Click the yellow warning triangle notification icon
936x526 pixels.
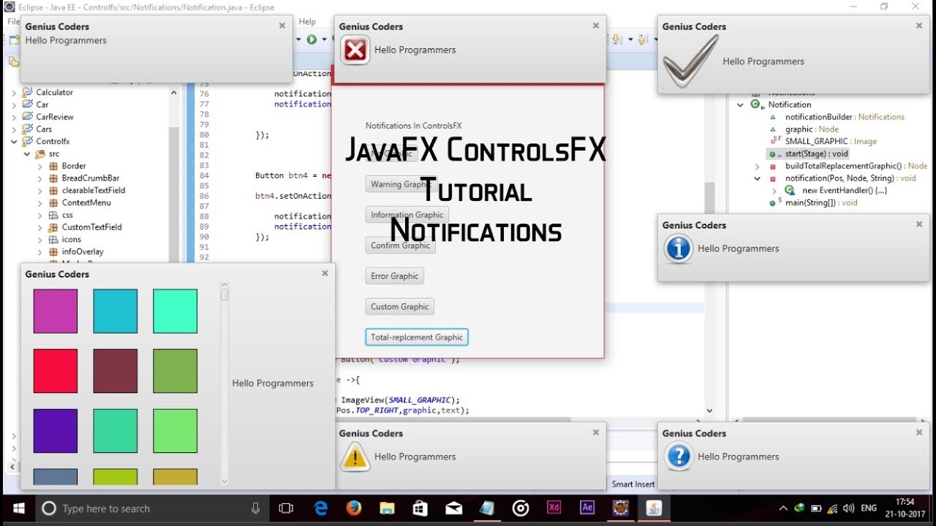tap(355, 457)
